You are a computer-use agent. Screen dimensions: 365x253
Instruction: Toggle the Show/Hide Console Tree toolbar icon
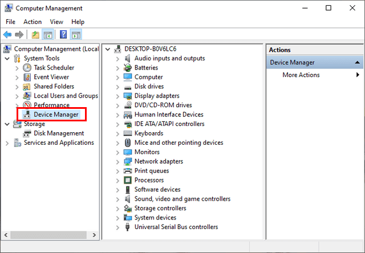[48, 35]
